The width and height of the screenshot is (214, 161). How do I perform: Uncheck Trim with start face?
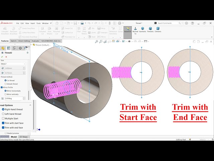[3, 123]
